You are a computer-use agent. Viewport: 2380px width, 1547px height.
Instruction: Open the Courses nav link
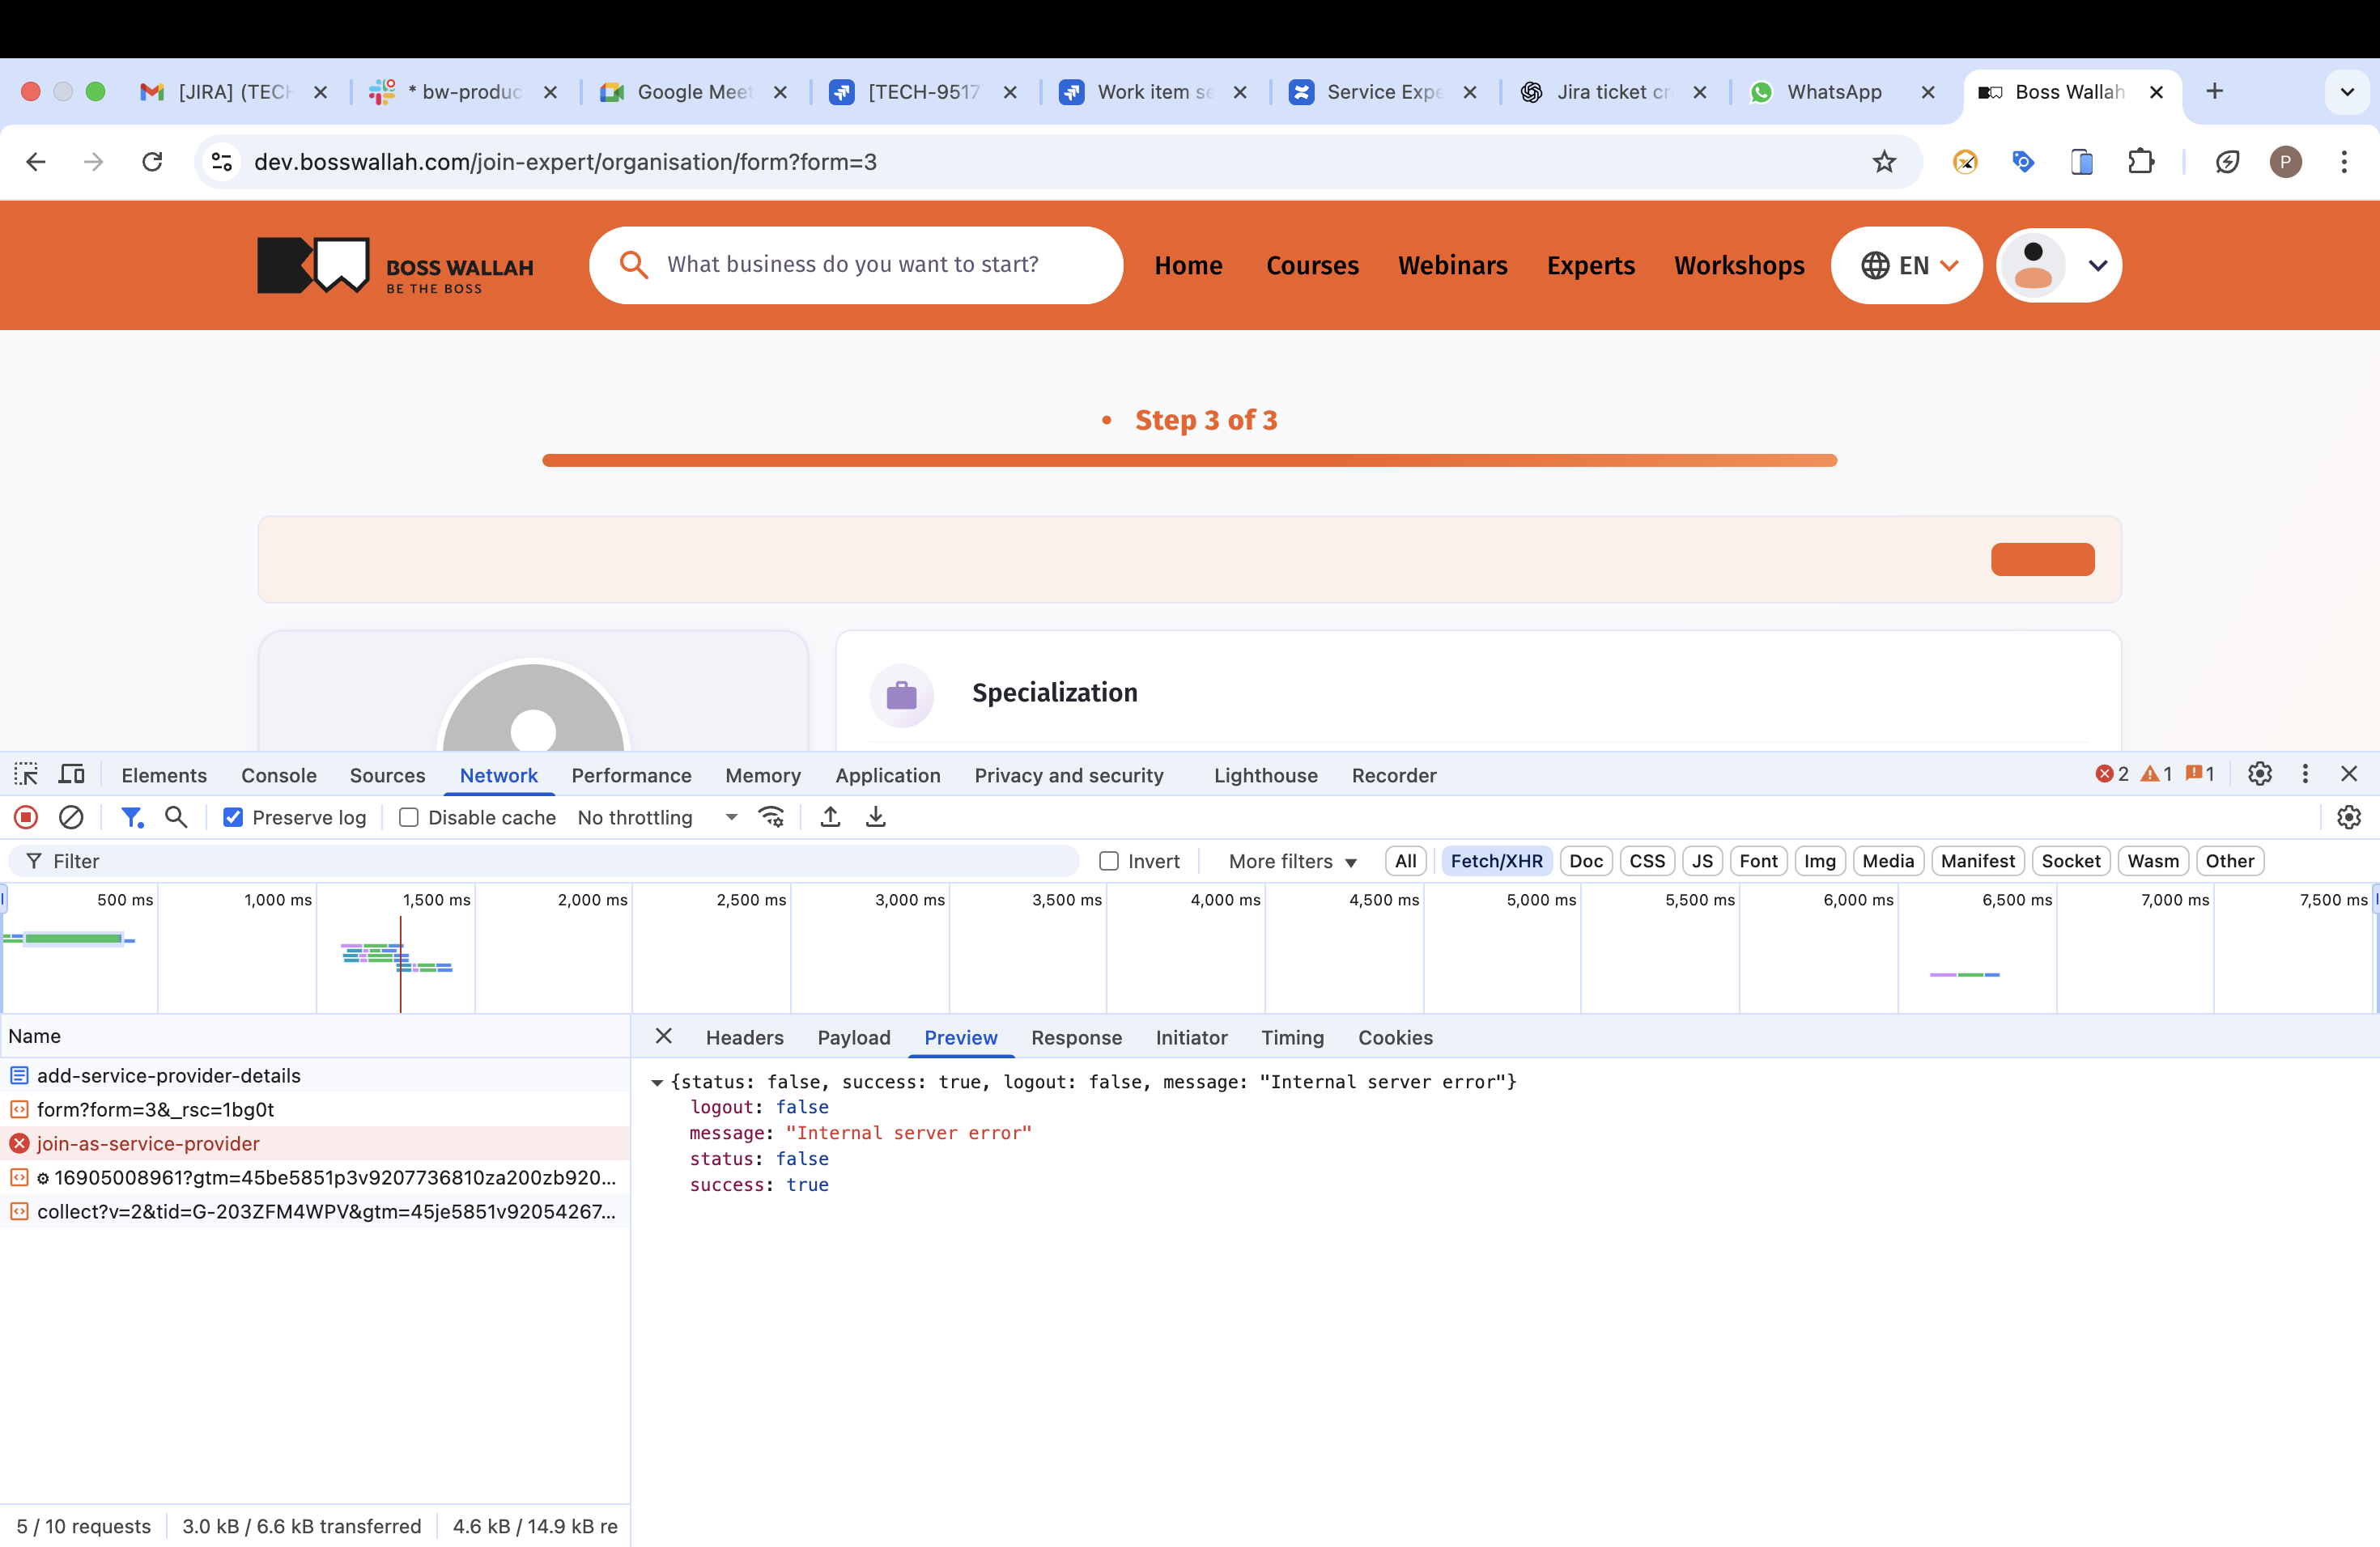[1312, 266]
